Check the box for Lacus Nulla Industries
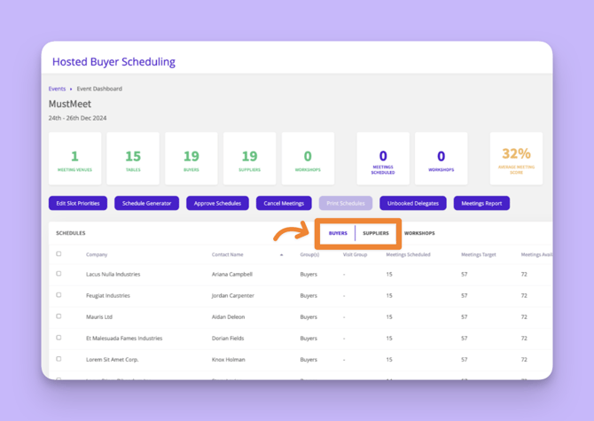 point(59,274)
